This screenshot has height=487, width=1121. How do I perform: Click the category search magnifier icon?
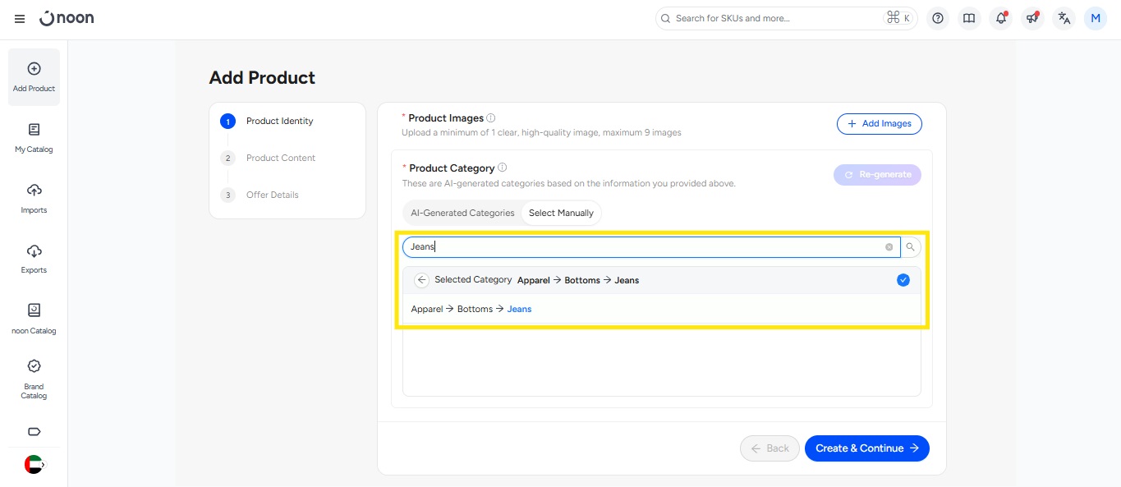pyautogui.click(x=911, y=247)
